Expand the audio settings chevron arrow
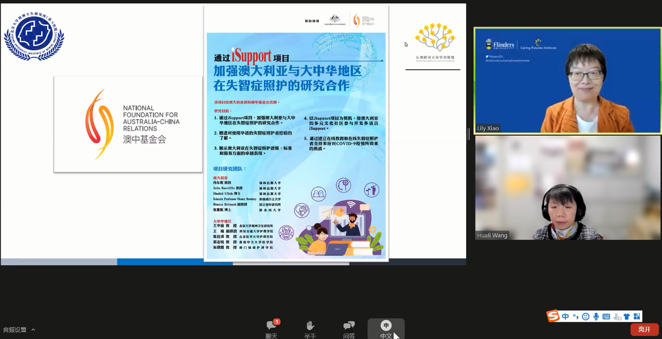 [x=33, y=330]
